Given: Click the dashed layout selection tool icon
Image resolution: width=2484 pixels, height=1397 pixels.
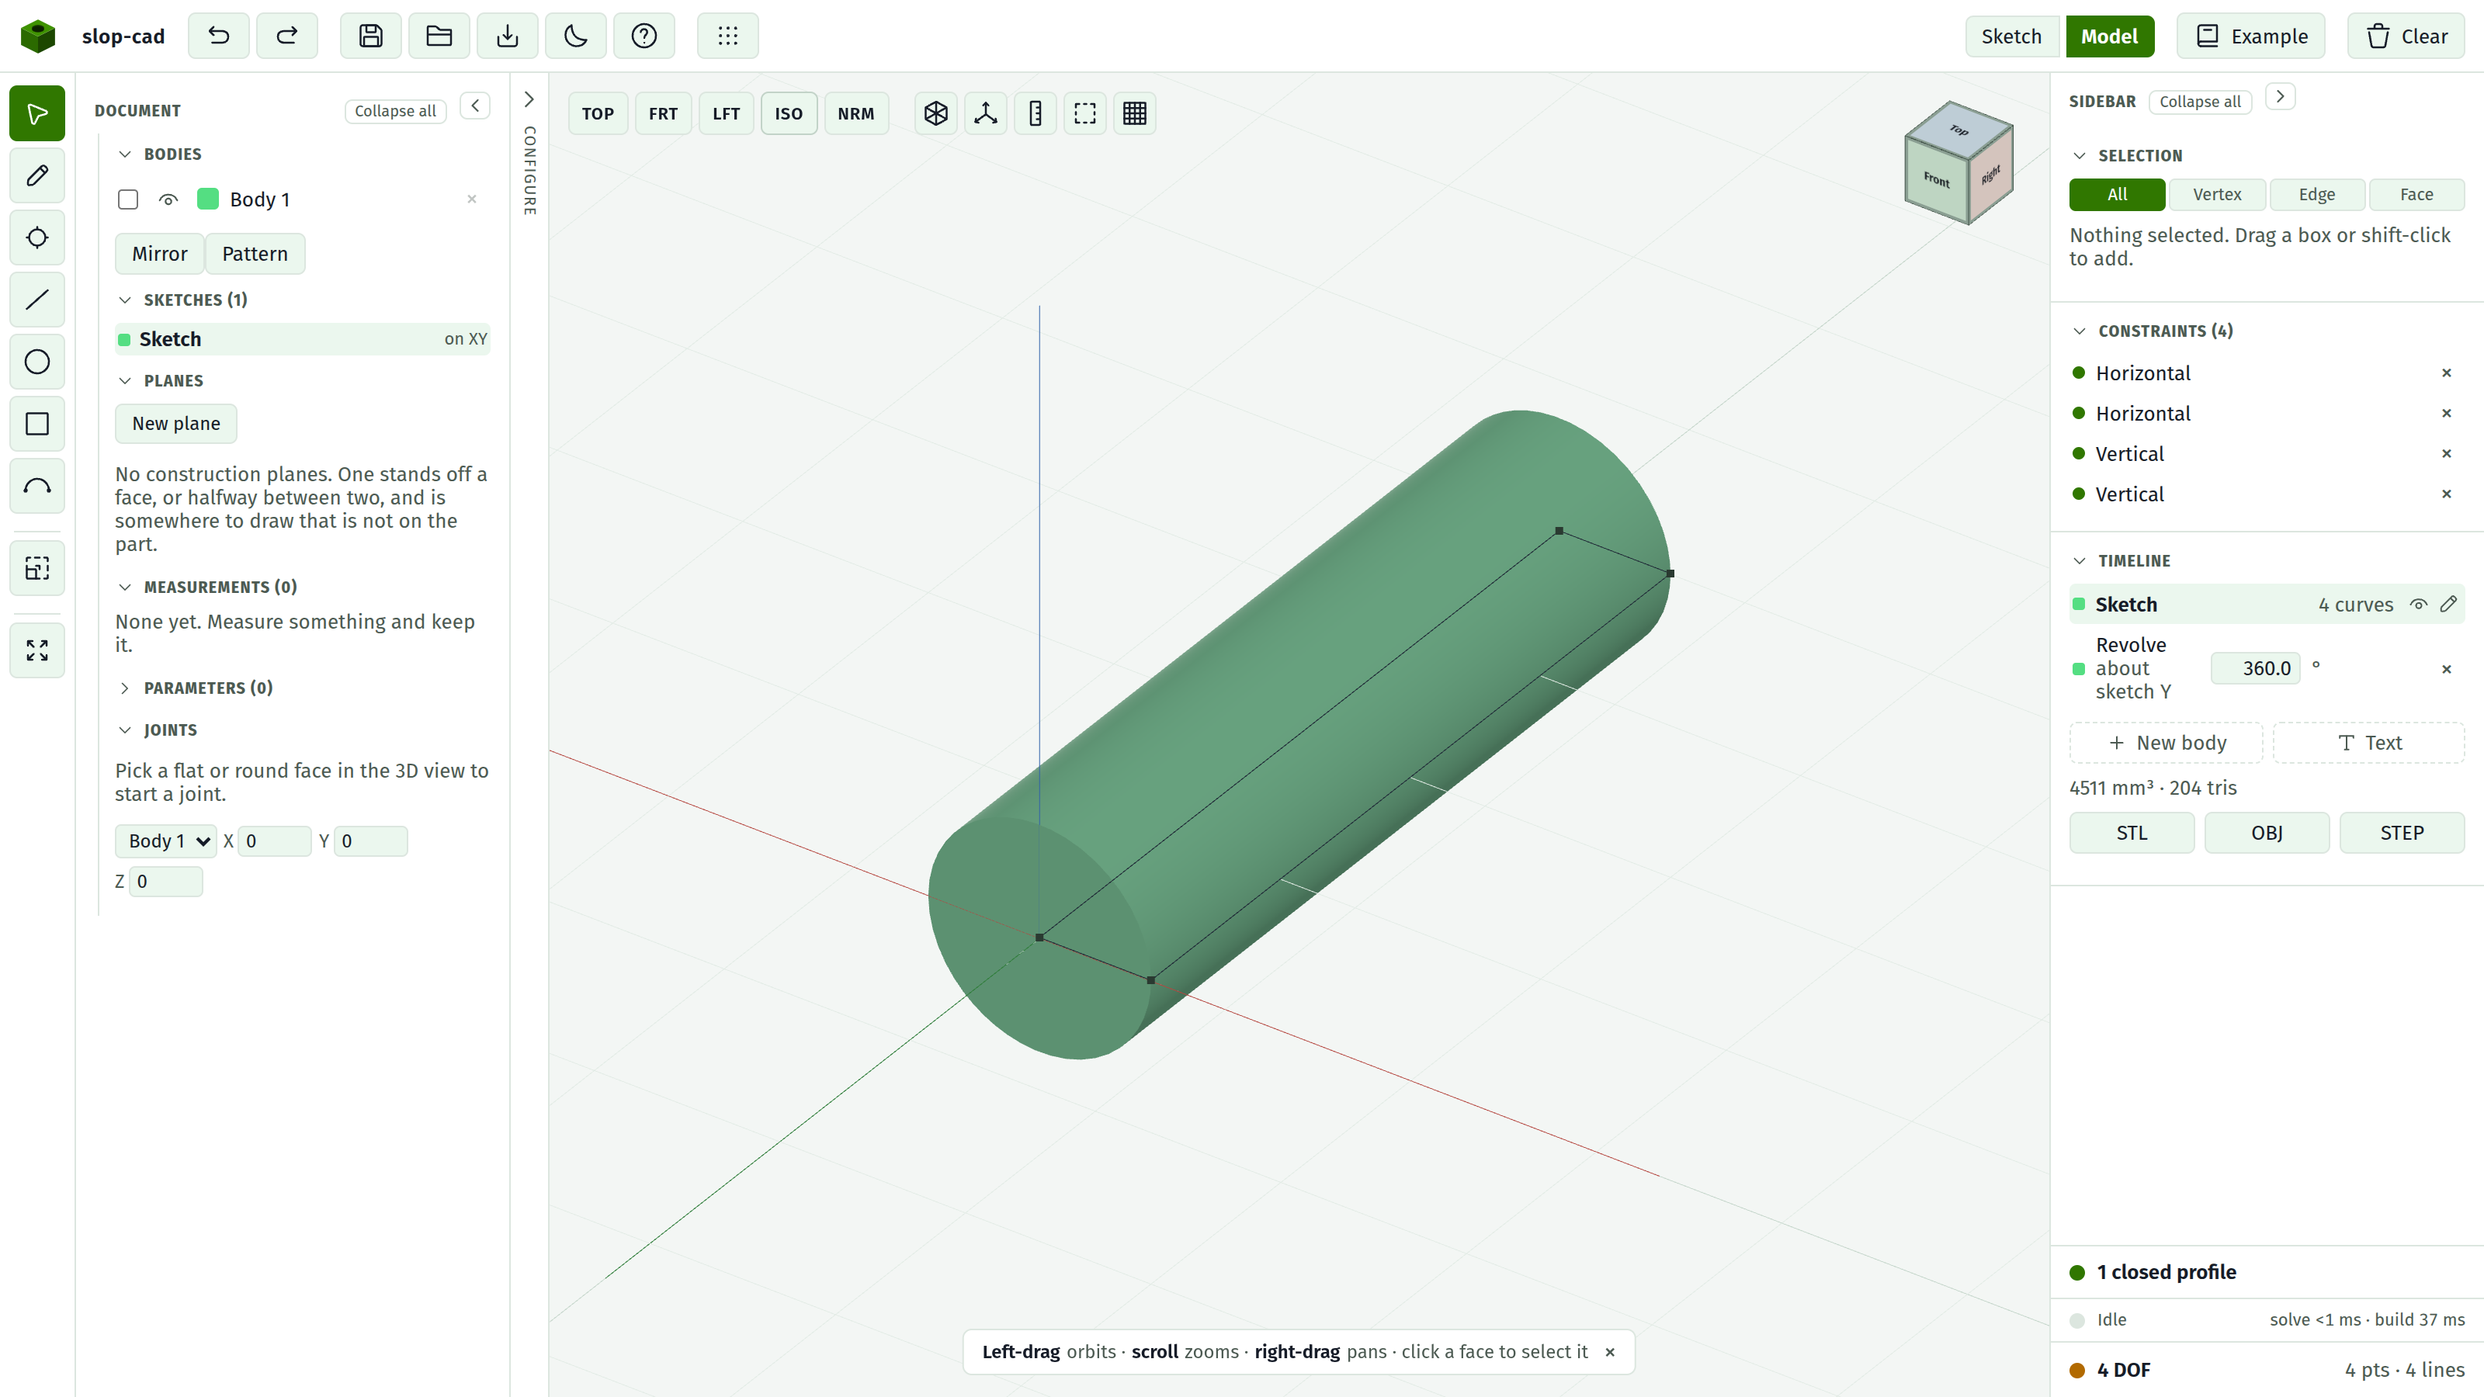Looking at the screenshot, I should [x=37, y=568].
